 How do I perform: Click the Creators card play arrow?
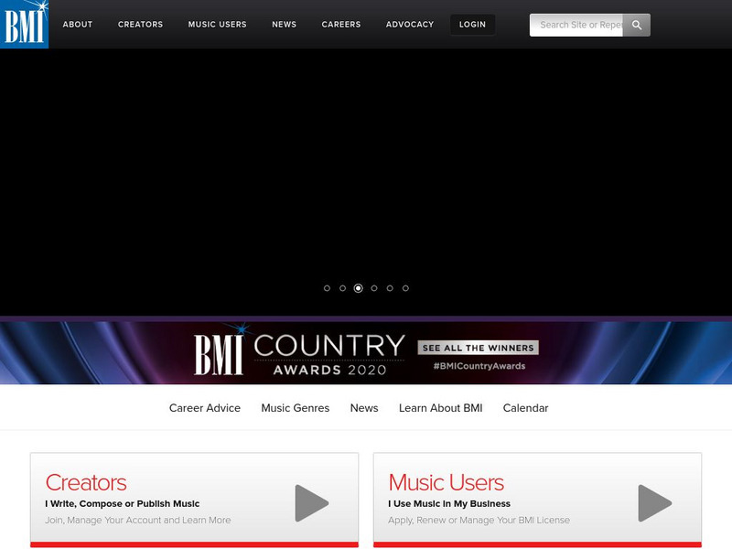(312, 502)
